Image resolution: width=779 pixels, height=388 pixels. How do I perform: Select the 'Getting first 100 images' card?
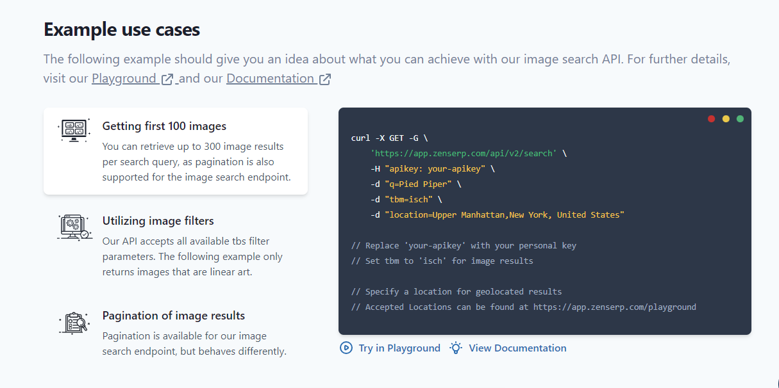176,151
